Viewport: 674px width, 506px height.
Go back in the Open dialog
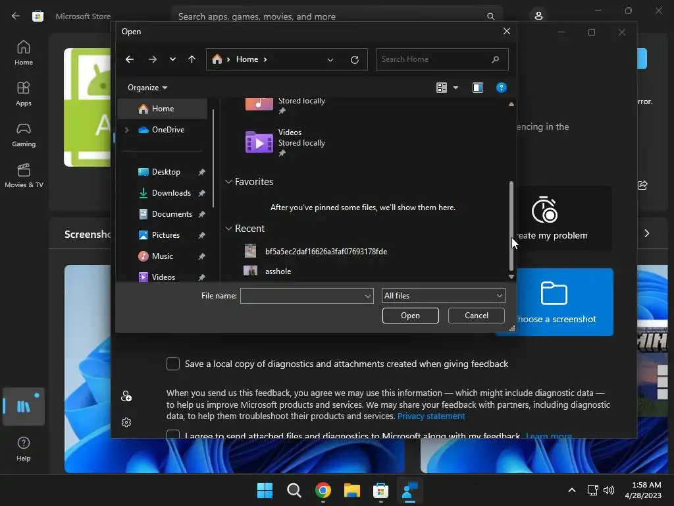(130, 59)
